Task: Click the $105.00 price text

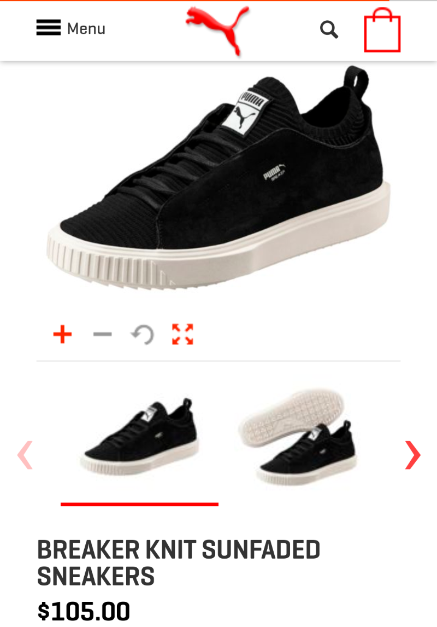Action: [84, 611]
